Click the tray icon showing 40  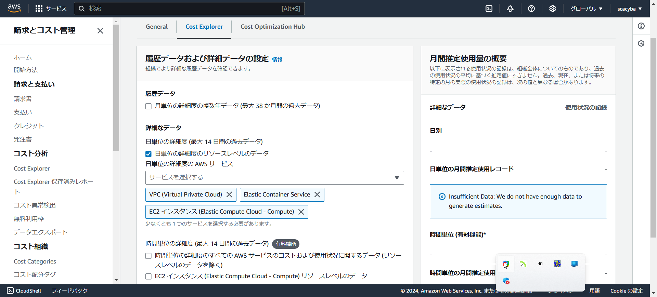click(540, 264)
